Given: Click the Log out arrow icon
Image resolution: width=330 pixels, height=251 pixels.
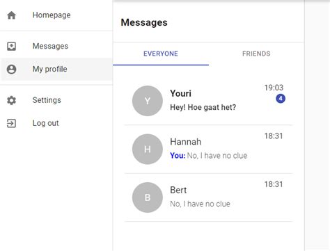Looking at the screenshot, I should [11, 123].
